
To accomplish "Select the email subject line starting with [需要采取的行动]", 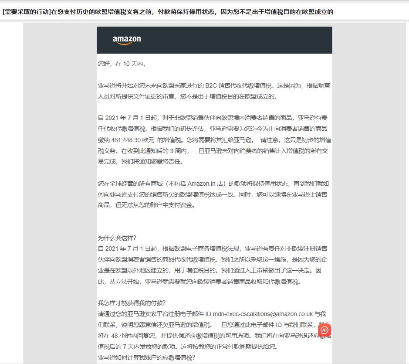I will (168, 12).
